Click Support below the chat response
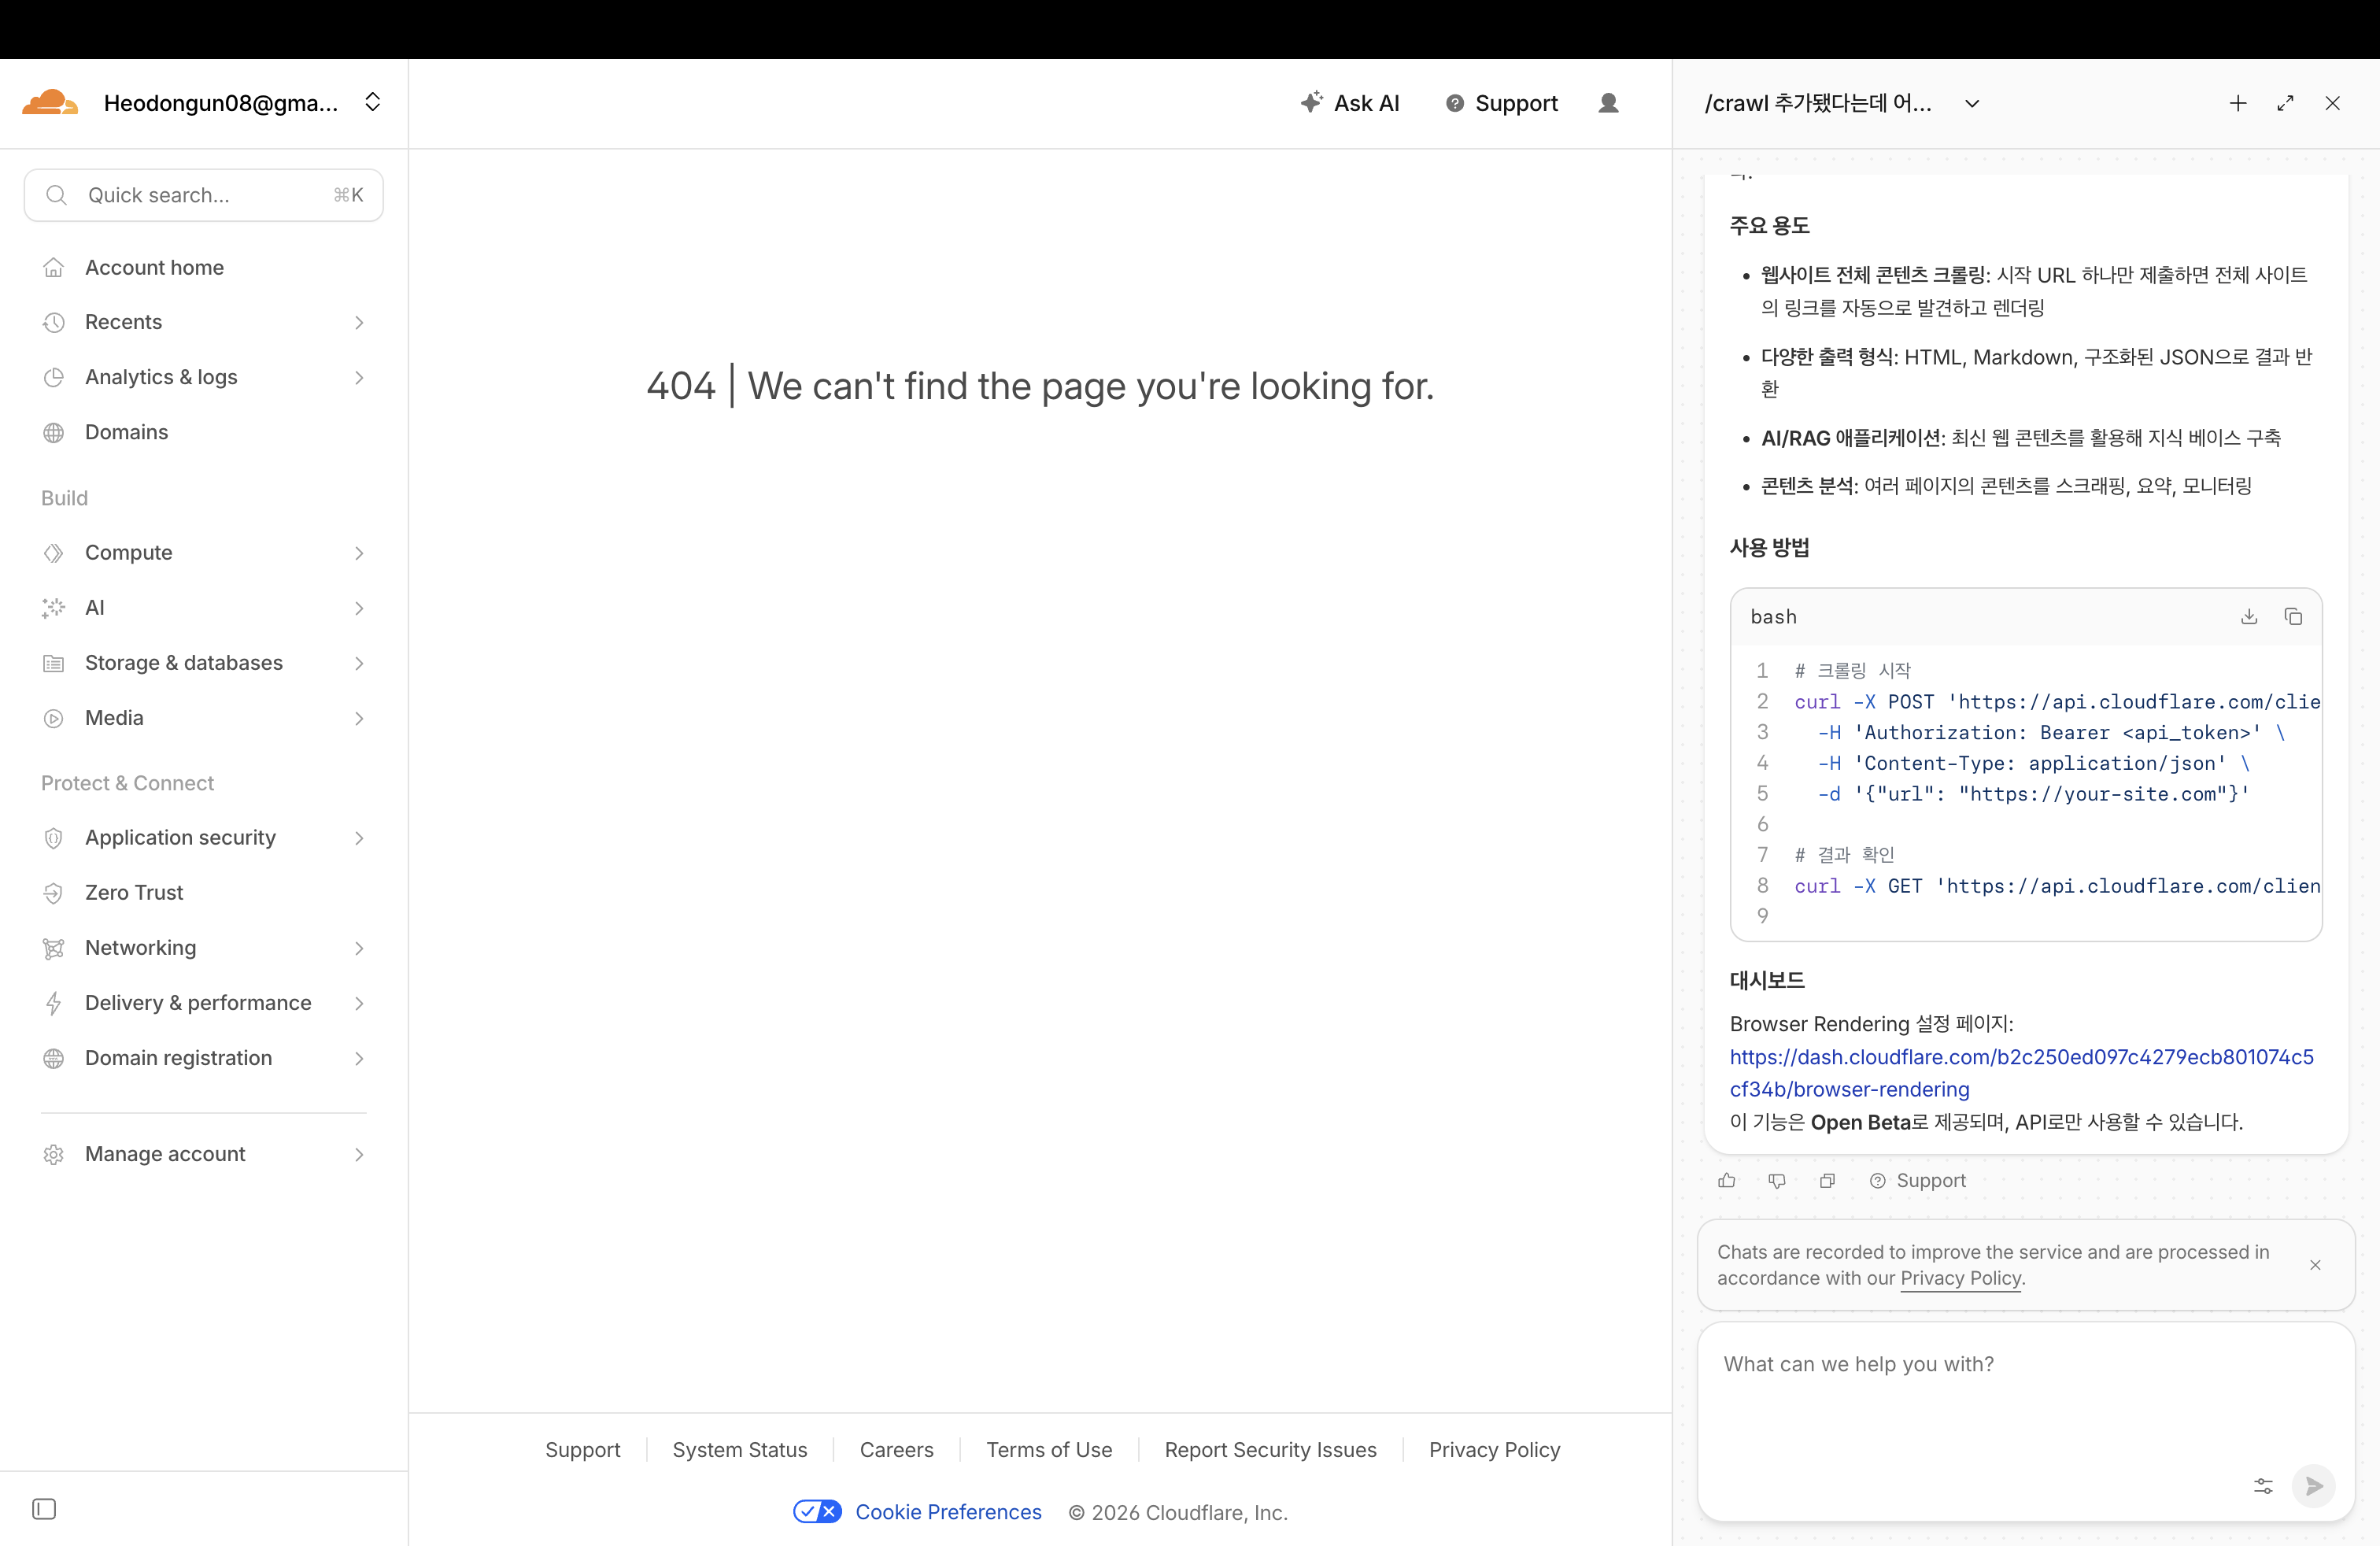This screenshot has height=1546, width=2380. pos(1918,1181)
